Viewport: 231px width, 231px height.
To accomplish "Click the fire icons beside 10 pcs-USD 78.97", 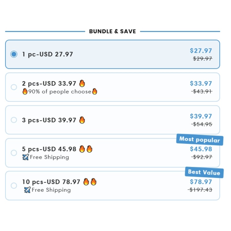I will click(90, 182).
